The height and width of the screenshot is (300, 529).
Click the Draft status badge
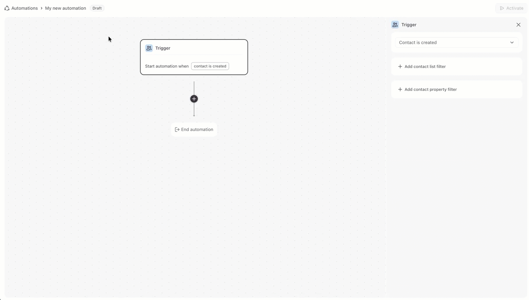97,8
